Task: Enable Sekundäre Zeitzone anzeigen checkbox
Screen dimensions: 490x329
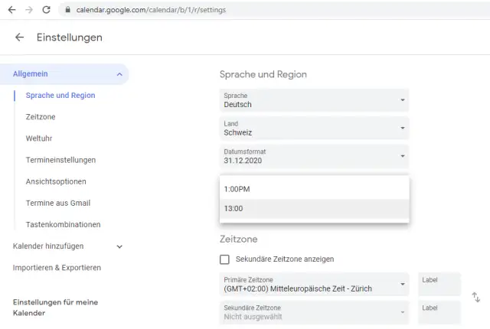Action: pyautogui.click(x=225, y=259)
